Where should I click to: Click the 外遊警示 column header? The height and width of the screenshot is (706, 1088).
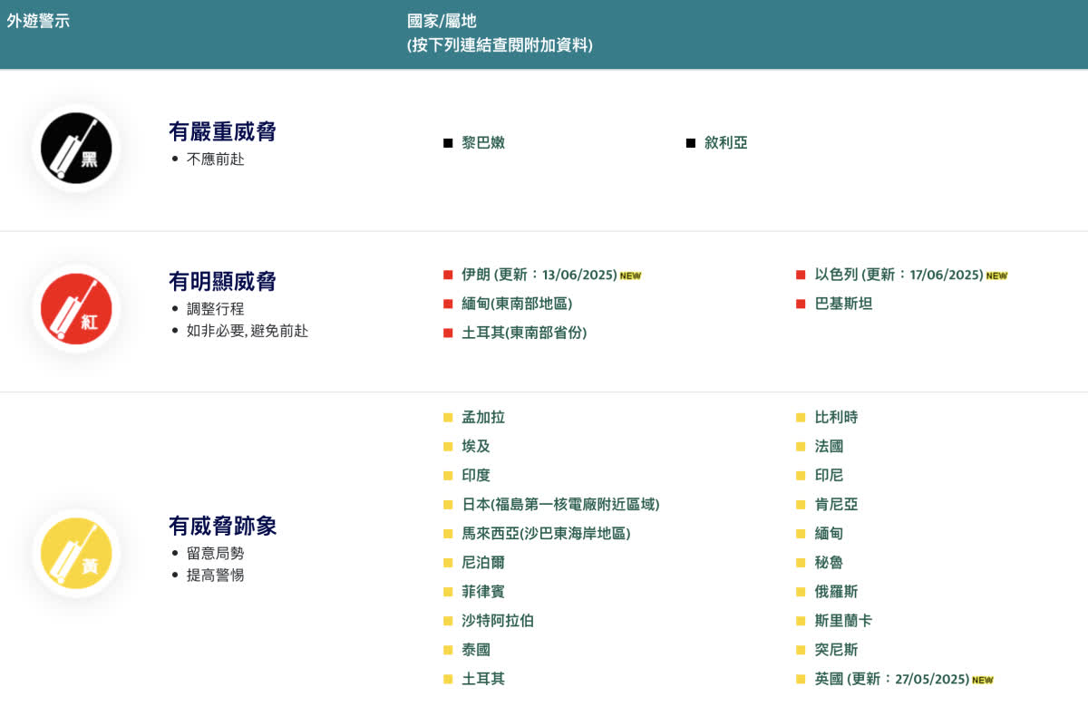38,21
